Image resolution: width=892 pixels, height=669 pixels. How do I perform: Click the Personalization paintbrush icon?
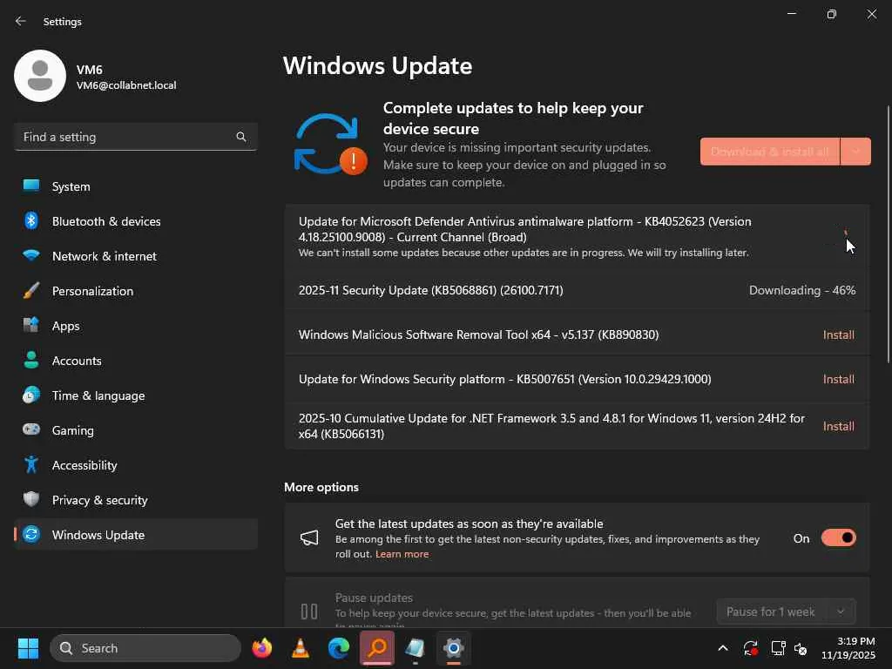tap(31, 291)
